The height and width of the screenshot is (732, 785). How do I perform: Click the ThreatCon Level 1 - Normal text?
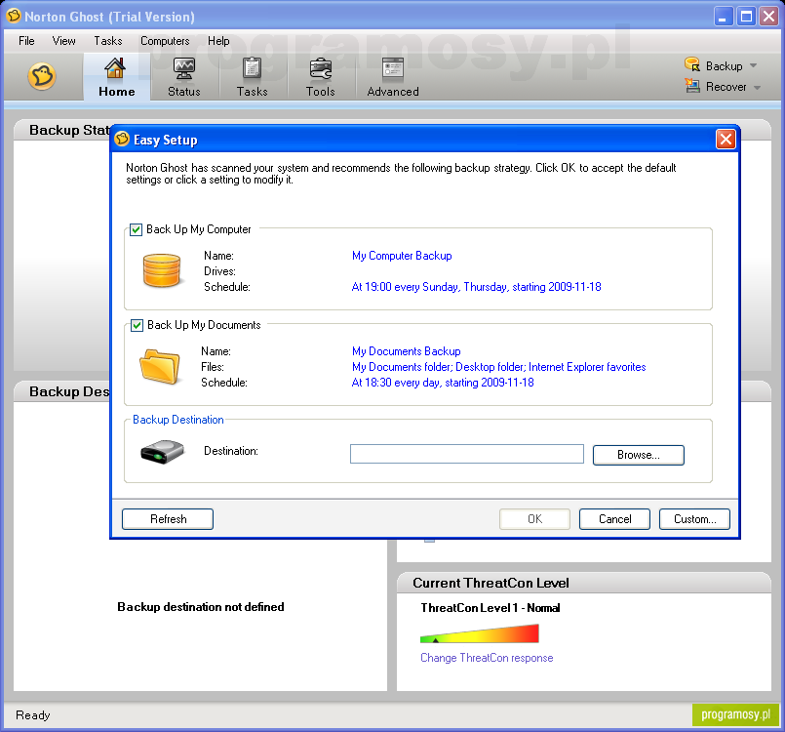pos(491,608)
